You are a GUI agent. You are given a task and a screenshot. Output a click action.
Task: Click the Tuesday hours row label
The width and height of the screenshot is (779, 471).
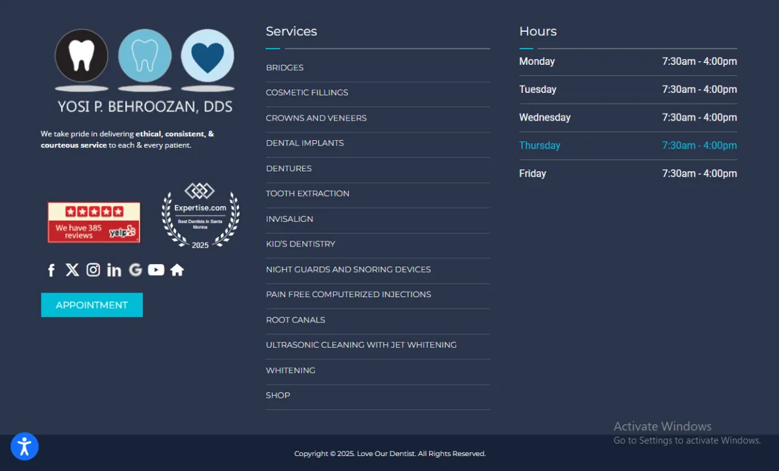coord(538,90)
